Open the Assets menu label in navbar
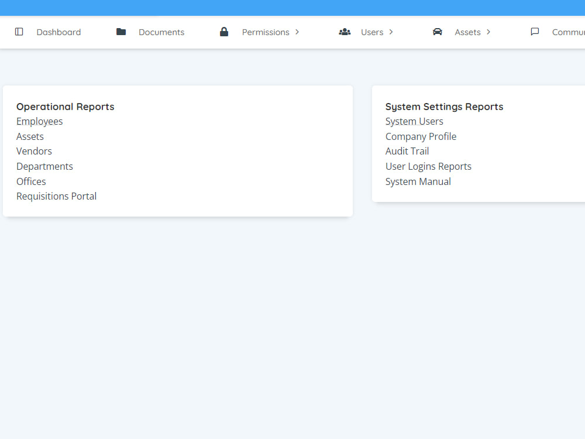The width and height of the screenshot is (585, 439). (x=467, y=32)
